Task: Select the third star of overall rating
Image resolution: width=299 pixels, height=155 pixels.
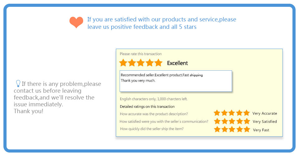Action: (x=141, y=63)
